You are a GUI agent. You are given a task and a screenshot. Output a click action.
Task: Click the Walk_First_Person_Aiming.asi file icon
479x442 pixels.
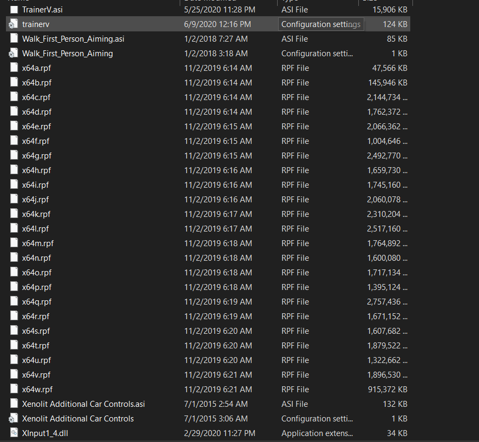14,38
